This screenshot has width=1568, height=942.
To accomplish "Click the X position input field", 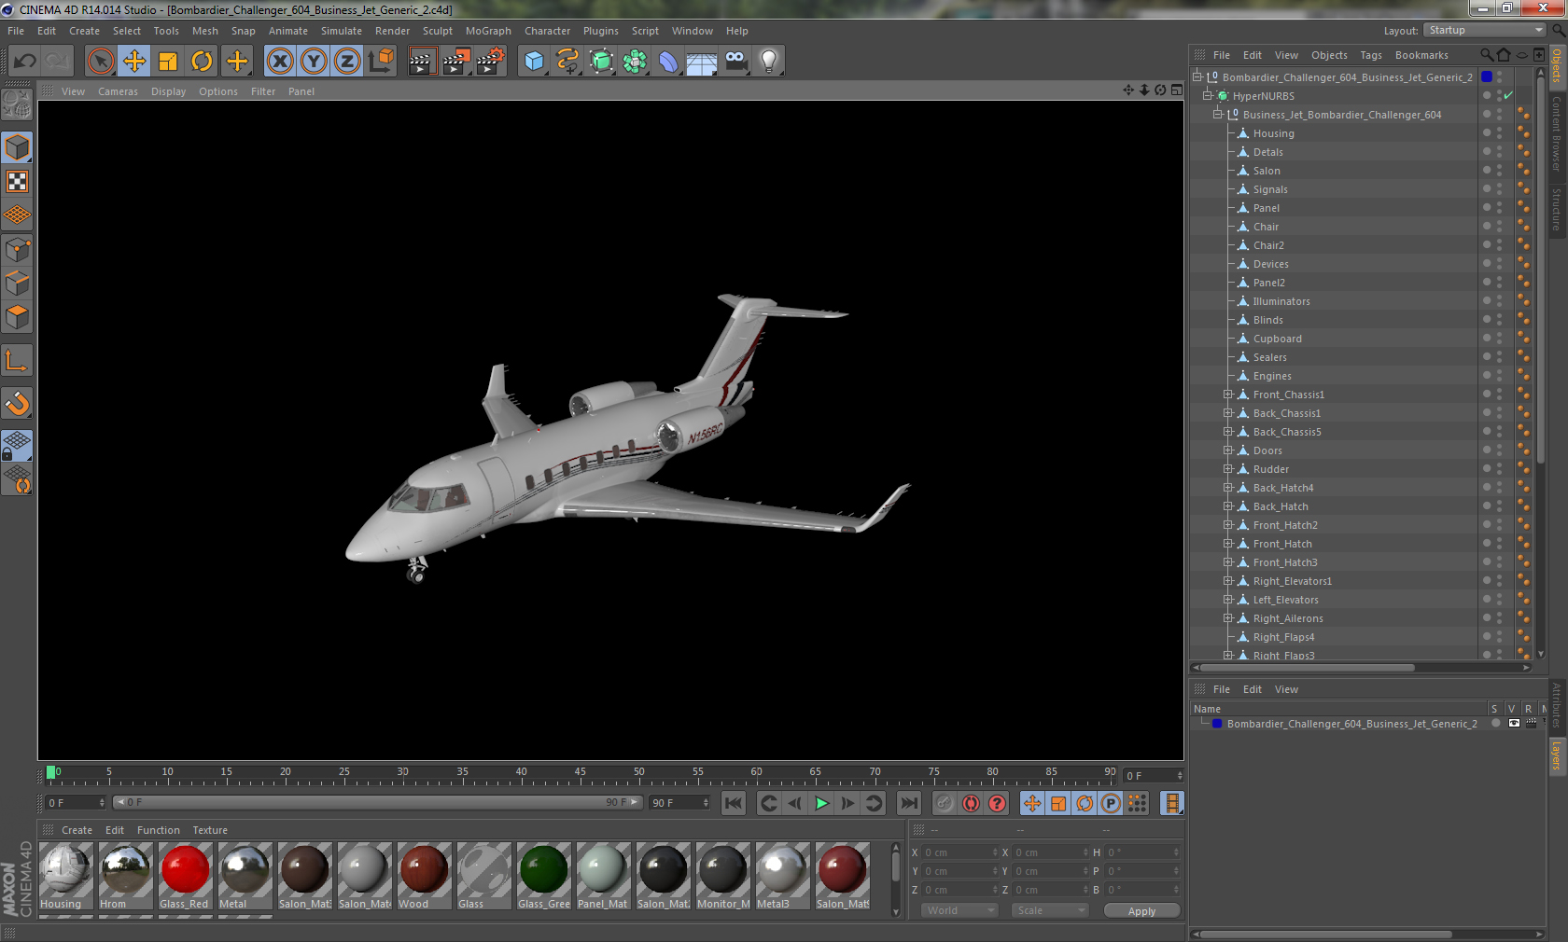I will coord(960,852).
